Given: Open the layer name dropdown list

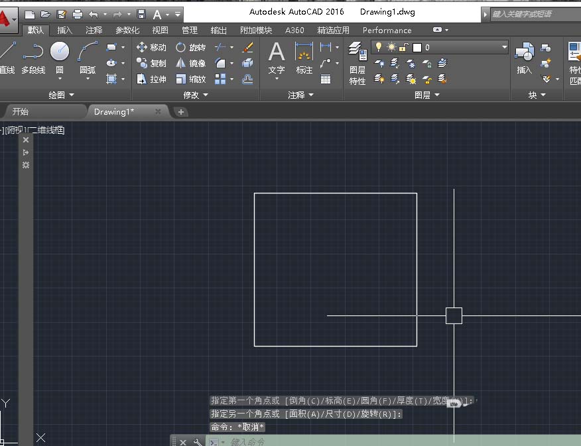Looking at the screenshot, I should pyautogui.click(x=504, y=47).
